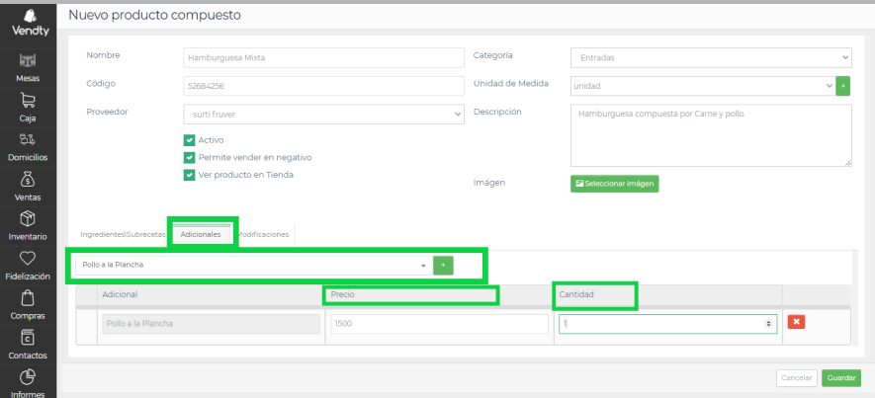Viewport: 875px width, 398px height.
Task: Click the Nombre input field
Action: click(323, 57)
